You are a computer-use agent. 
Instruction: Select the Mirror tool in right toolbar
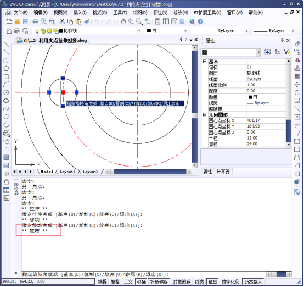(297, 60)
